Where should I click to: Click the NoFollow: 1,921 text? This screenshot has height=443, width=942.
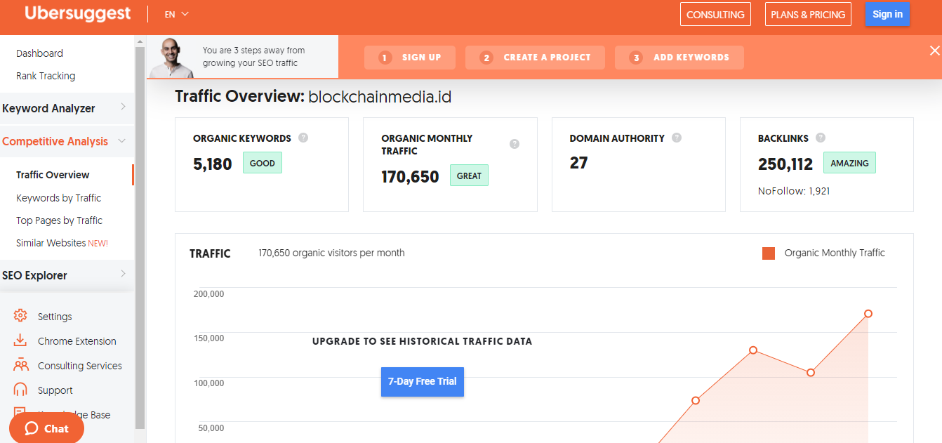click(x=794, y=191)
